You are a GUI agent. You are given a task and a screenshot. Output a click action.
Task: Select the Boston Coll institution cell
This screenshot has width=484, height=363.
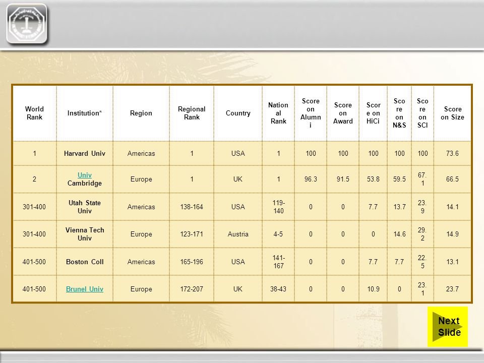pyautogui.click(x=85, y=262)
